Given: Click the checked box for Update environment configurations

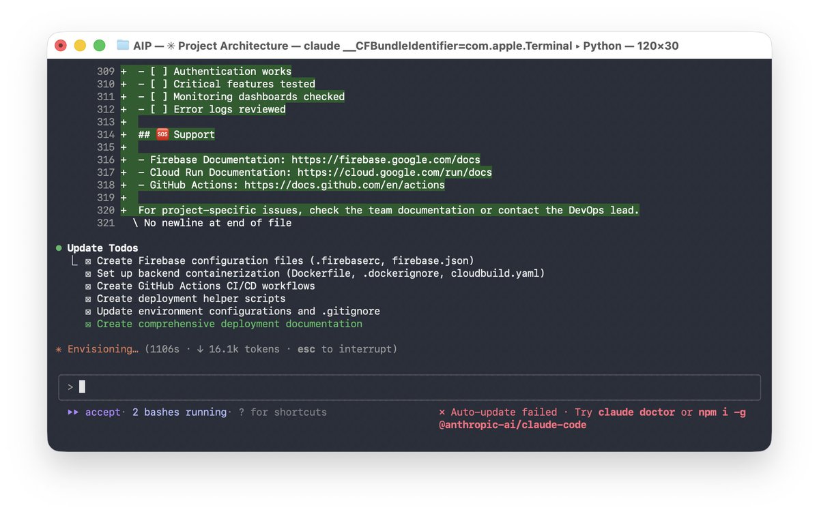Looking at the screenshot, I should [88, 312].
